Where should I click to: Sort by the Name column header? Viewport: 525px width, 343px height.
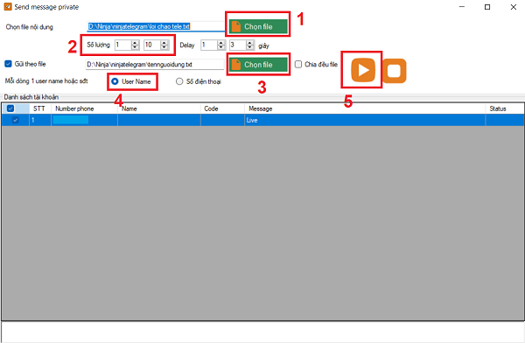(159, 108)
